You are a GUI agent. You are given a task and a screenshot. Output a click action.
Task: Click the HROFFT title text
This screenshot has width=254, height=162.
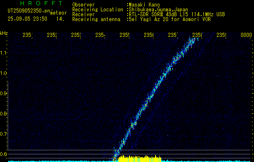point(41,3)
